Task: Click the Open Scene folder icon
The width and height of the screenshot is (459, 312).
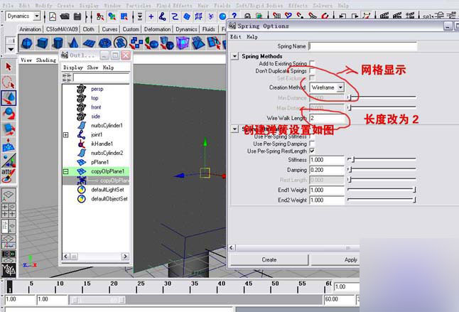Action: click(x=65, y=16)
